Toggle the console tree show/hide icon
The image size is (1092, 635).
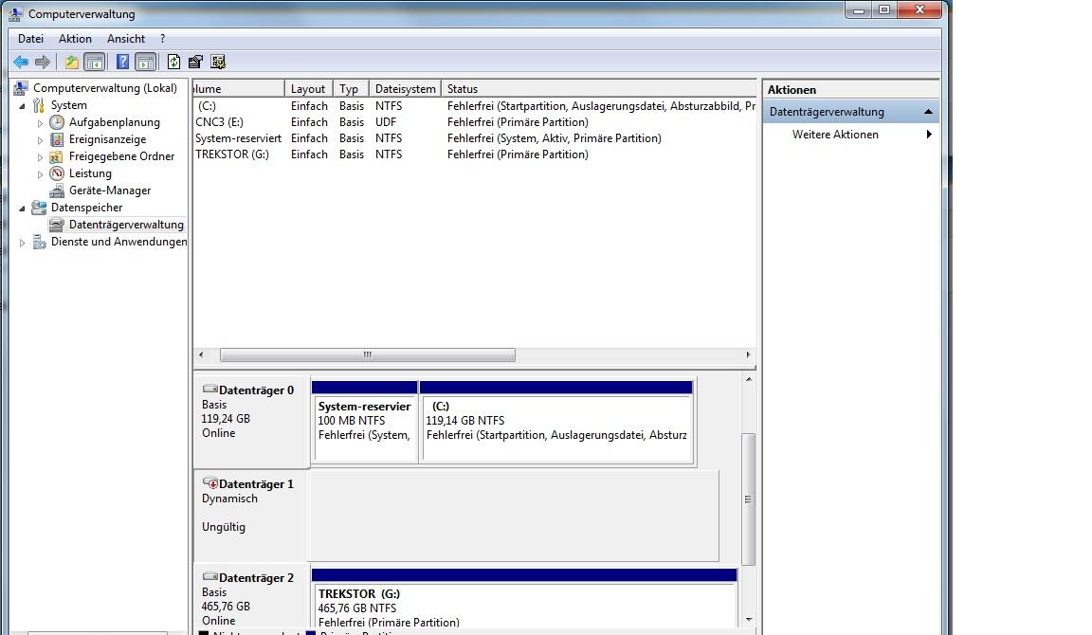pos(94,62)
